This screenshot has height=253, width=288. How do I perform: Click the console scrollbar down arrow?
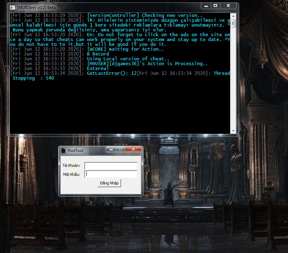point(233,131)
